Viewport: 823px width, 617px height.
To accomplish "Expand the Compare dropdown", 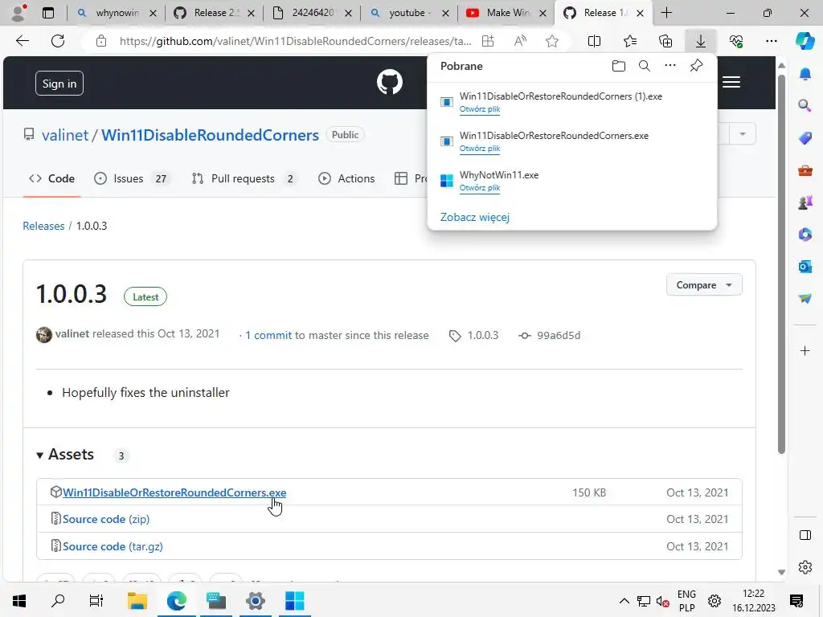I will pos(704,285).
